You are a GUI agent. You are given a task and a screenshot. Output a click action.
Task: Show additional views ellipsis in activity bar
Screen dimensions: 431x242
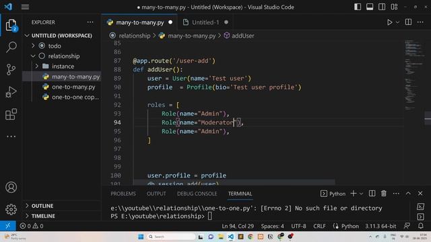[x=11, y=136]
